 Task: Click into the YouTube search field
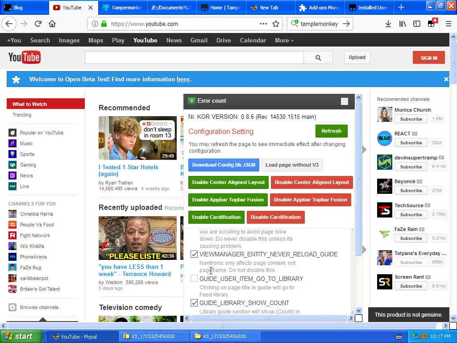point(195,58)
